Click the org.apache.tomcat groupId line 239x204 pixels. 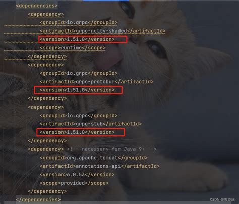pos(94,158)
